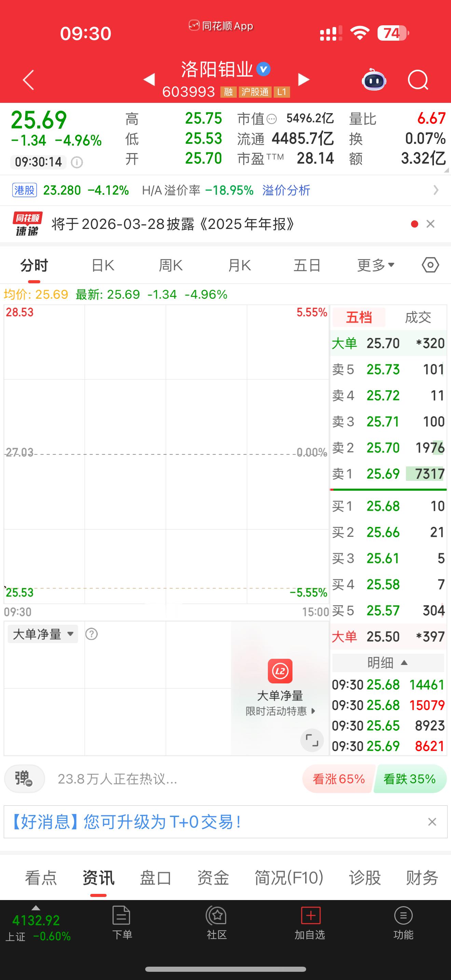Switch to the 月K chart tab
The width and height of the screenshot is (451, 980).
coord(240,265)
